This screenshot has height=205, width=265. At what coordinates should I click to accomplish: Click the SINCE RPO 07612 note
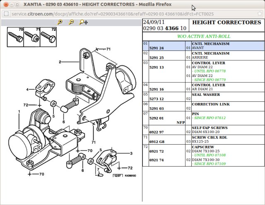point(209,118)
